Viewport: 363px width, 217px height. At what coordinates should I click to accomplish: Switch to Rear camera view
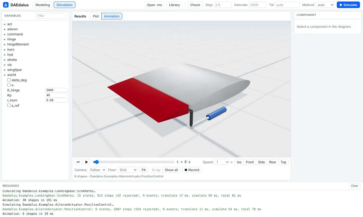click(273, 162)
